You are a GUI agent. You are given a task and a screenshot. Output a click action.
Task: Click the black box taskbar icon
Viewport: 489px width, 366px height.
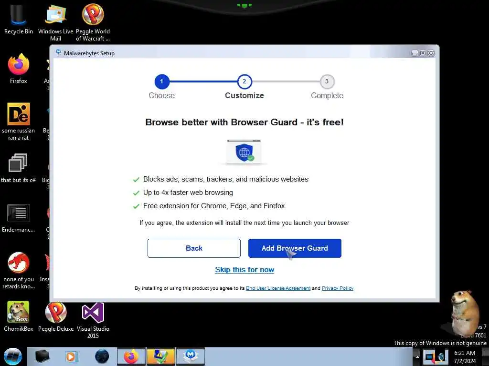coord(43,356)
